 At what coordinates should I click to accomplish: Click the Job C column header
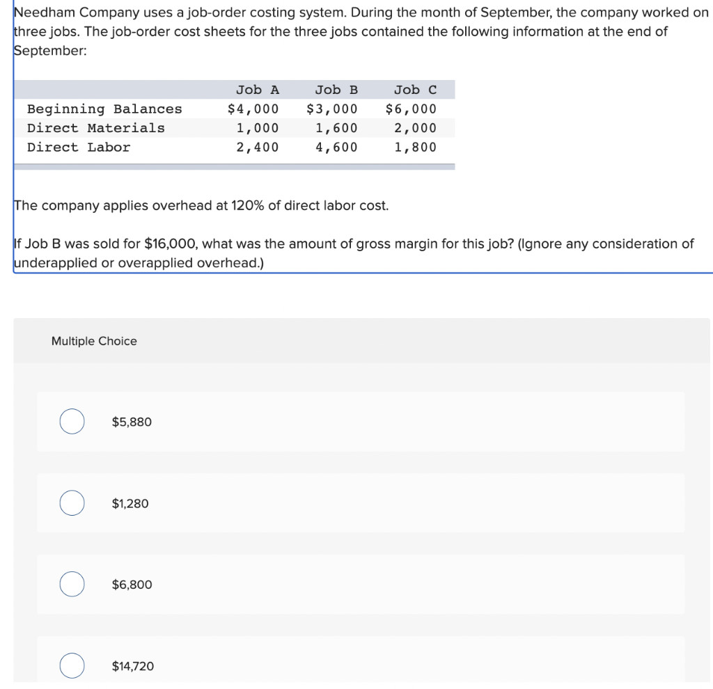point(415,90)
